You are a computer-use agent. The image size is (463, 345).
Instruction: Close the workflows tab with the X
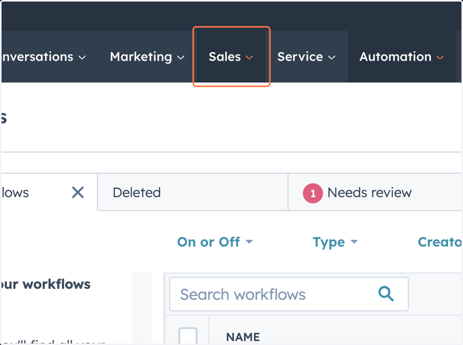tap(78, 192)
